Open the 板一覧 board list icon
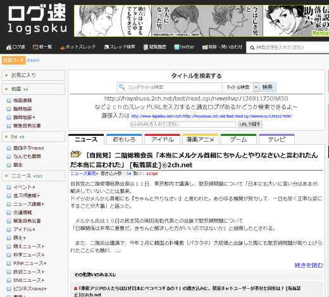The width and height of the screenshot is (329, 297). [x=35, y=47]
